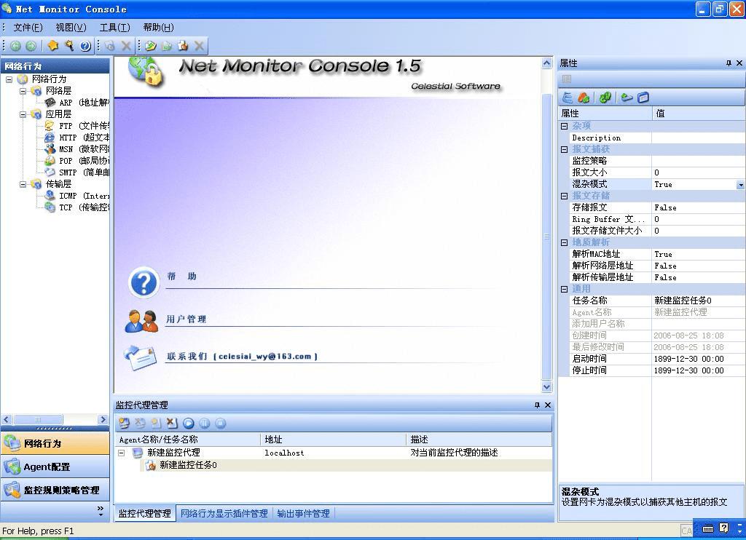Collapse the 应用层 tree node

click(23, 114)
